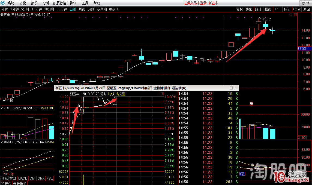Click the 返回 back button
Screen dimensions: 312x185
307,9
